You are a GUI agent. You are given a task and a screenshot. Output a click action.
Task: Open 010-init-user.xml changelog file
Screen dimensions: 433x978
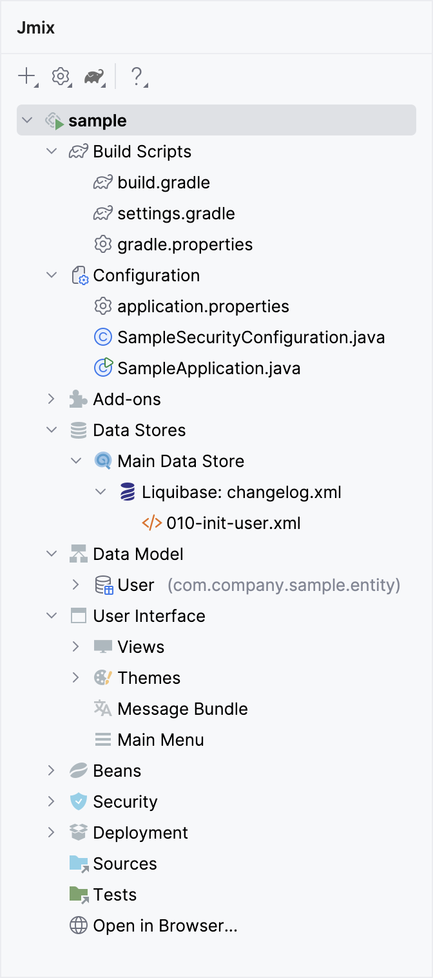pos(233,523)
